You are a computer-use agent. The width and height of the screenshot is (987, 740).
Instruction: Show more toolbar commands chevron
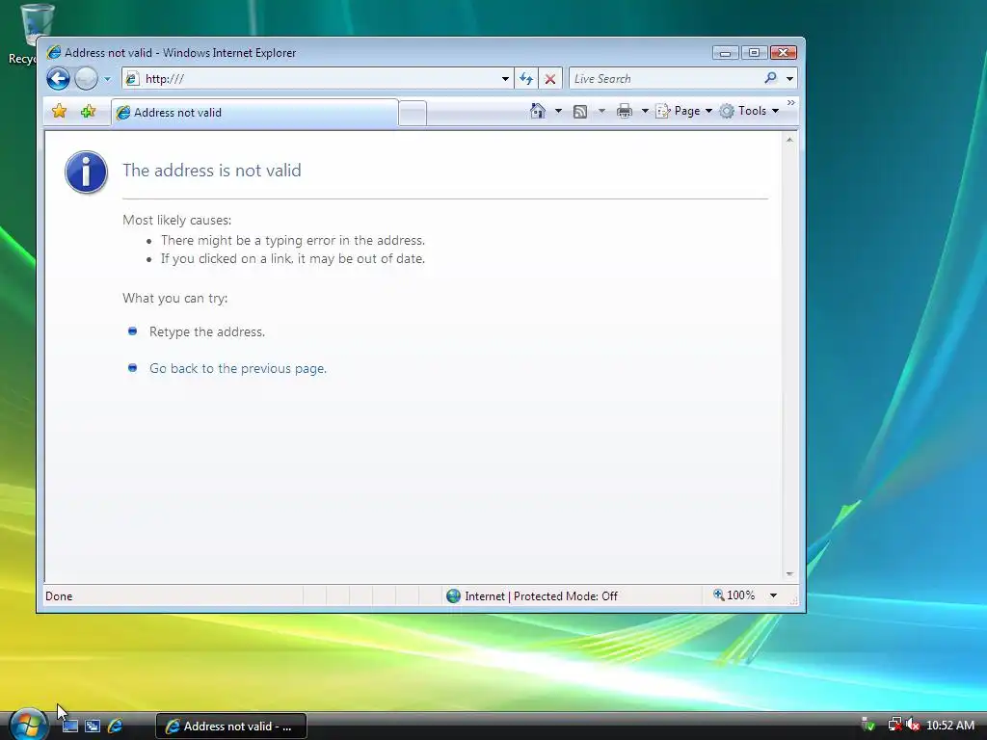[x=791, y=102]
